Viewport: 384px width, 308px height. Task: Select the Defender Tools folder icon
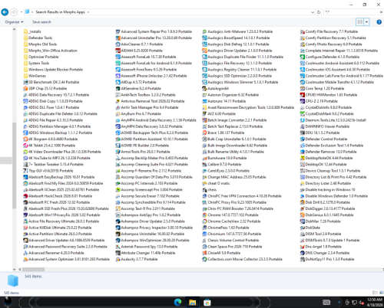(25, 38)
